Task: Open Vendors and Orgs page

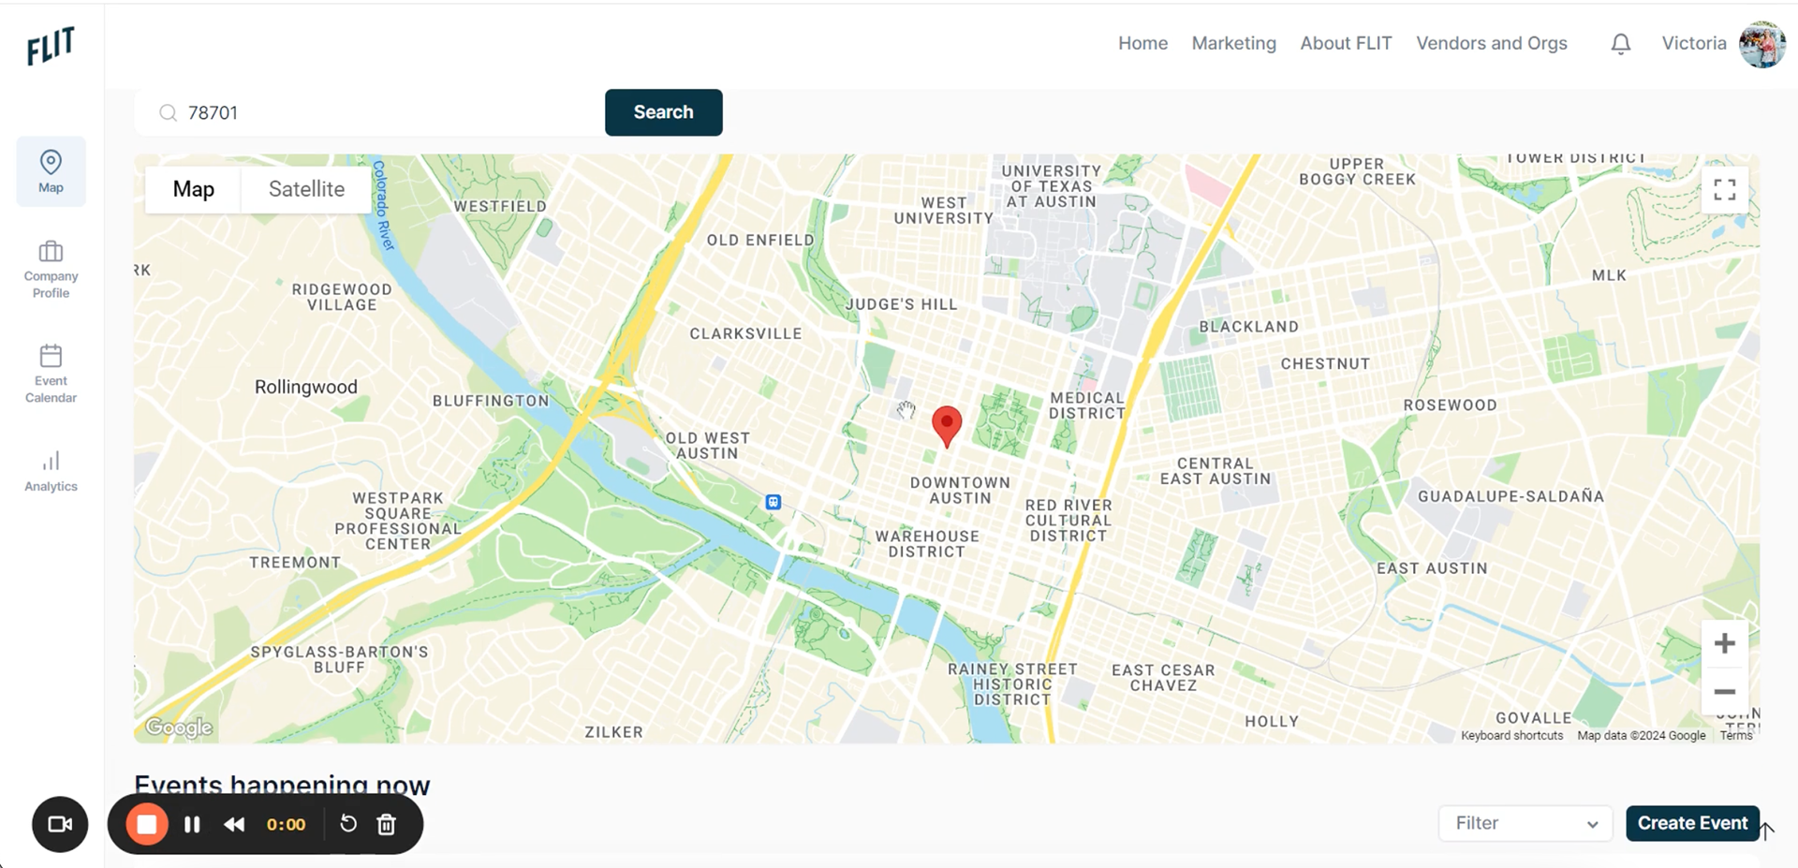Action: (x=1491, y=43)
